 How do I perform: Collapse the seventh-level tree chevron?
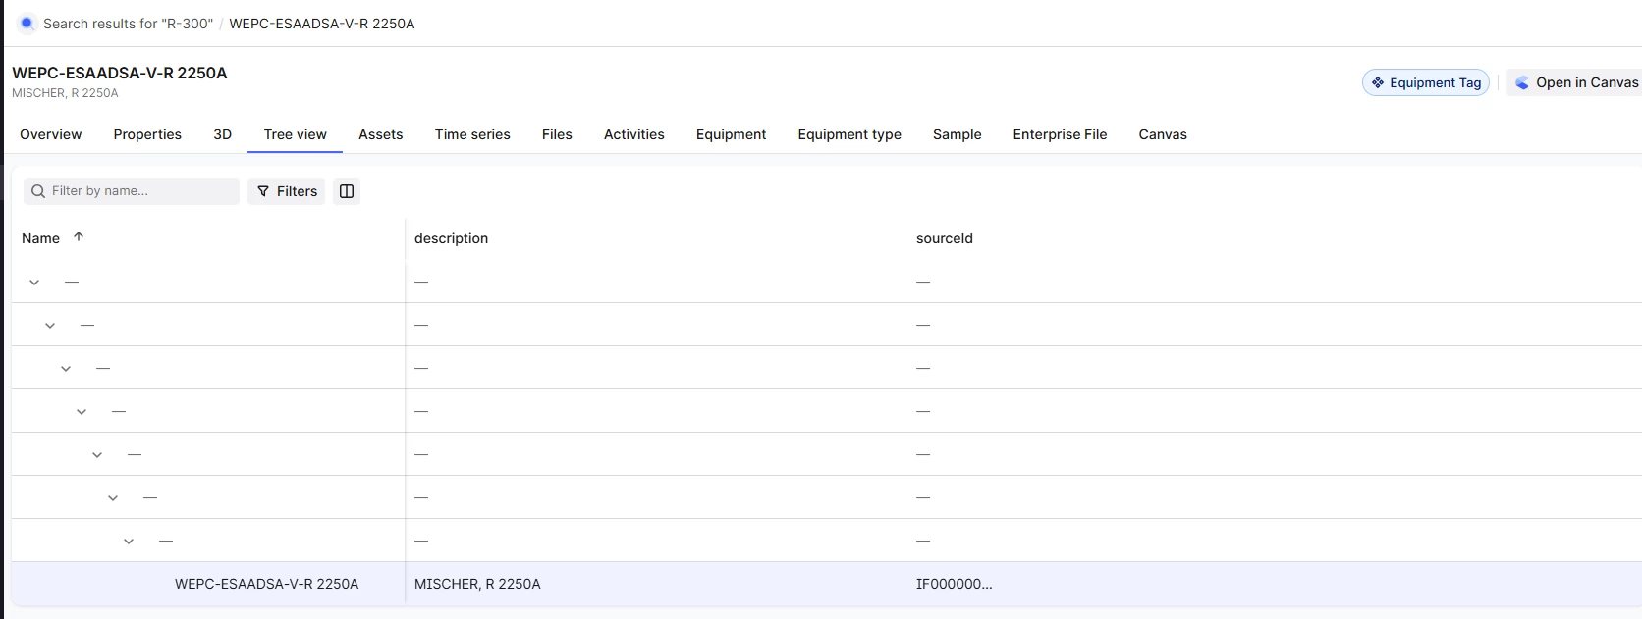pos(129,542)
